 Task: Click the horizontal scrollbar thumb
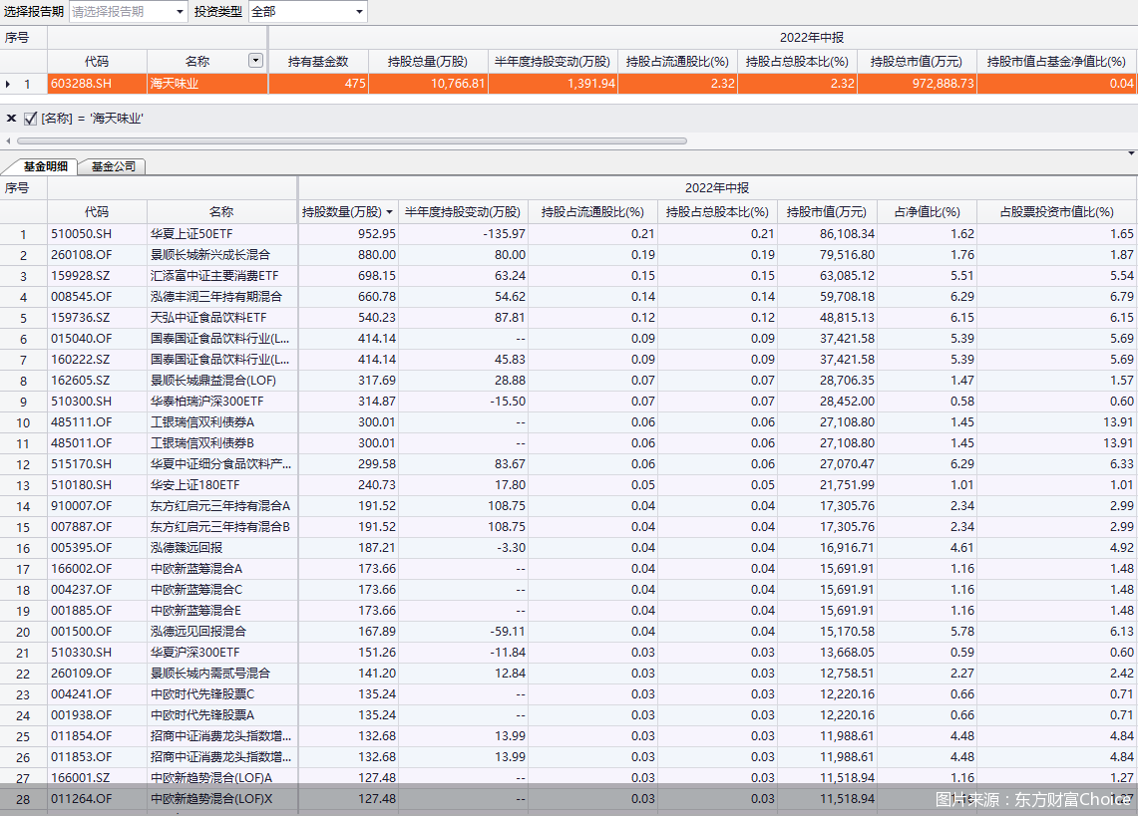(349, 140)
